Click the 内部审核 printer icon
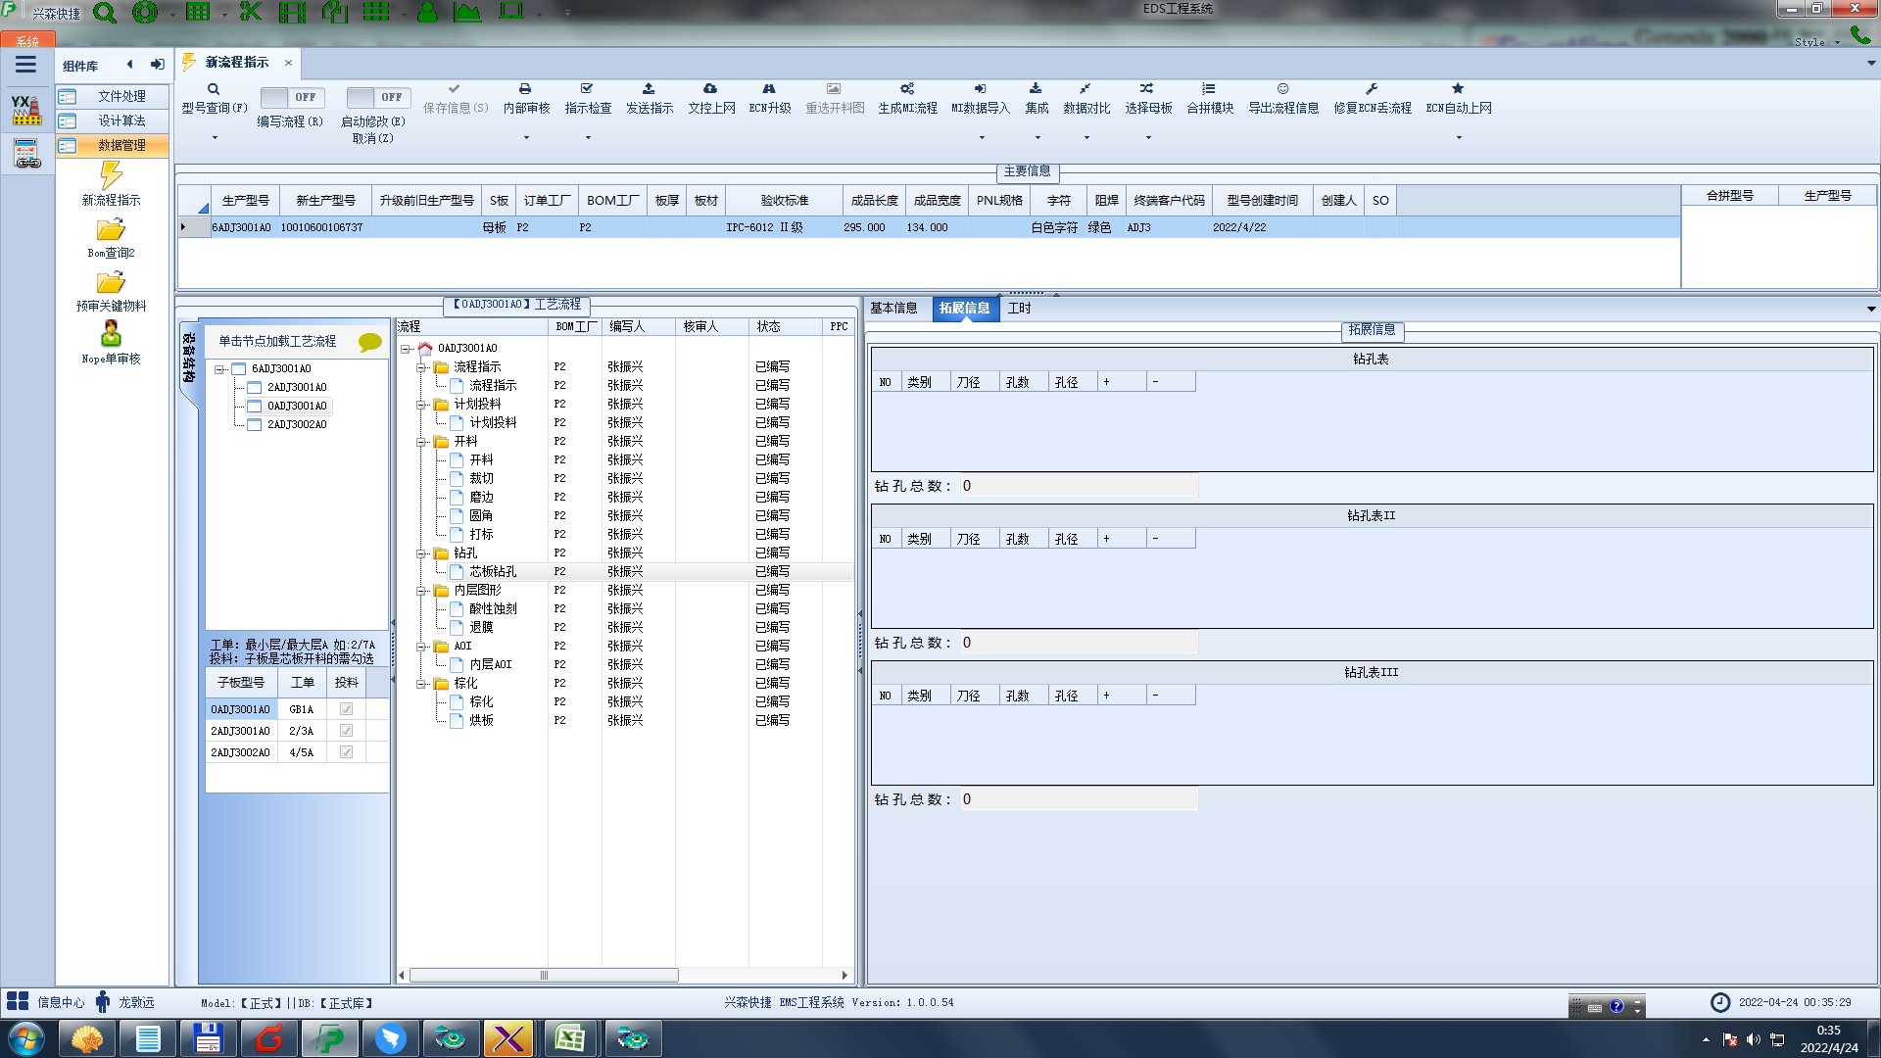The width and height of the screenshot is (1881, 1058). click(x=526, y=89)
